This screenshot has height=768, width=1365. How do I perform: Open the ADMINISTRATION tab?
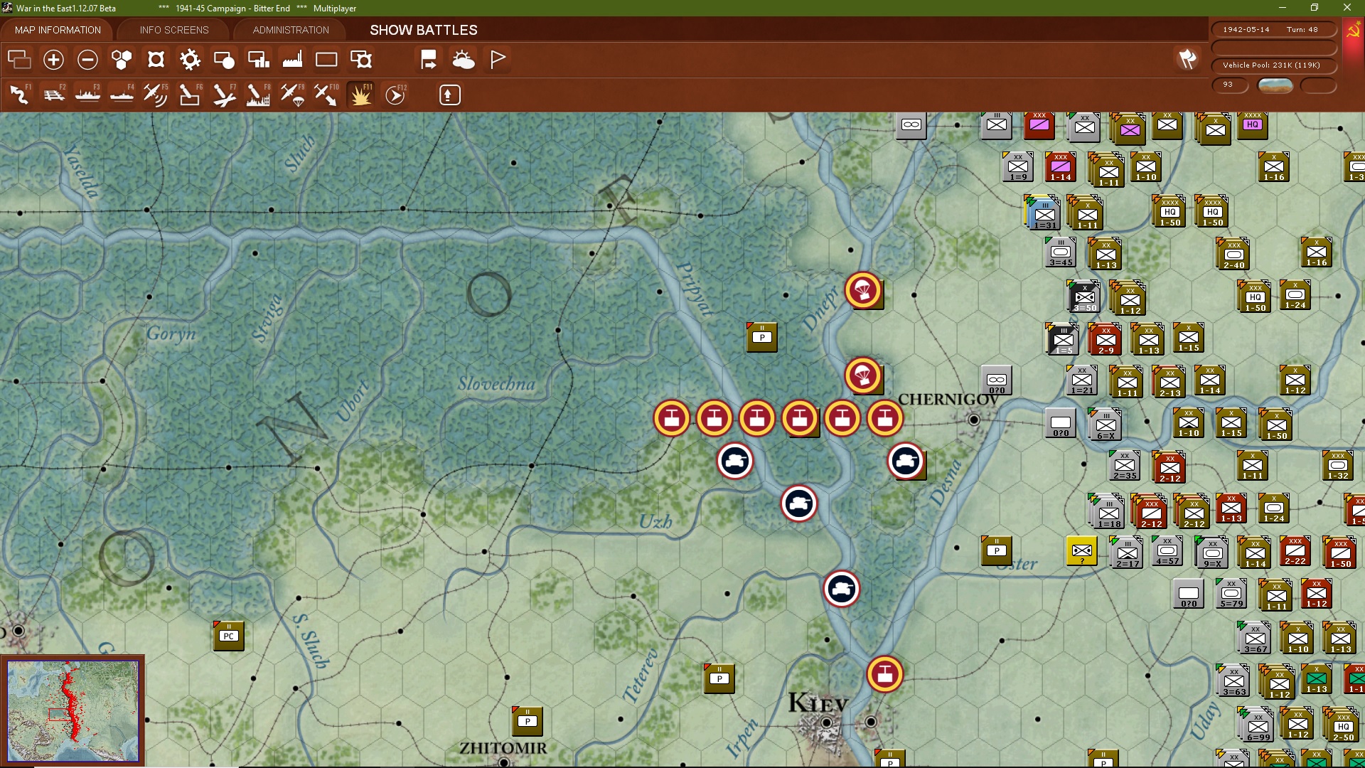(x=291, y=30)
